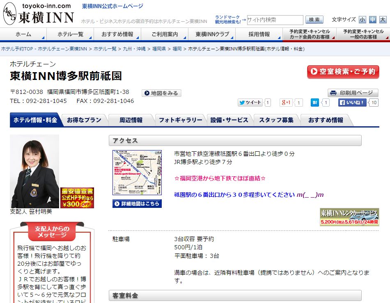Click the Toyoko INN 4&5 logo
This screenshot has height=303, width=390.
click(x=39, y=14)
